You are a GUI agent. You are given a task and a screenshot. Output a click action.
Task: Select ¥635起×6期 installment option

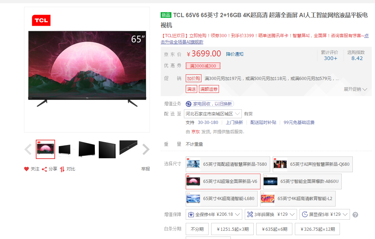[274, 229]
